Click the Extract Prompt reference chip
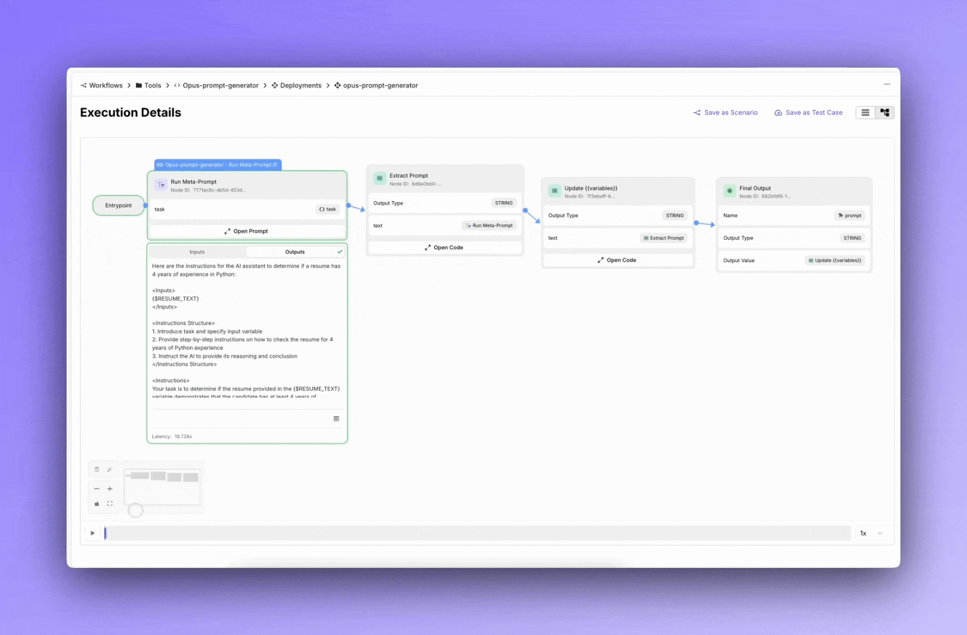 coord(663,238)
